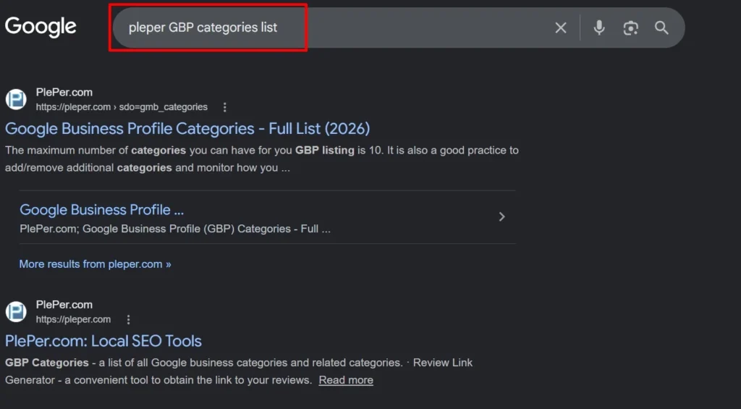The image size is (741, 409).
Task: Start voice search with microphone icon
Action: [x=598, y=28]
